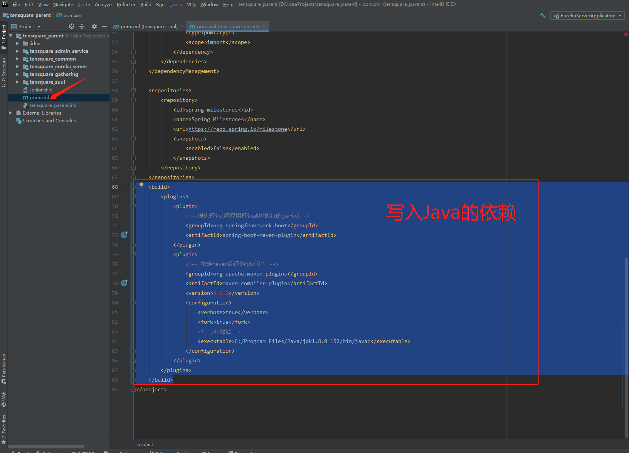Click the IntelliJ IDEA app logo icon
This screenshot has width=629, height=453.
(5, 4)
